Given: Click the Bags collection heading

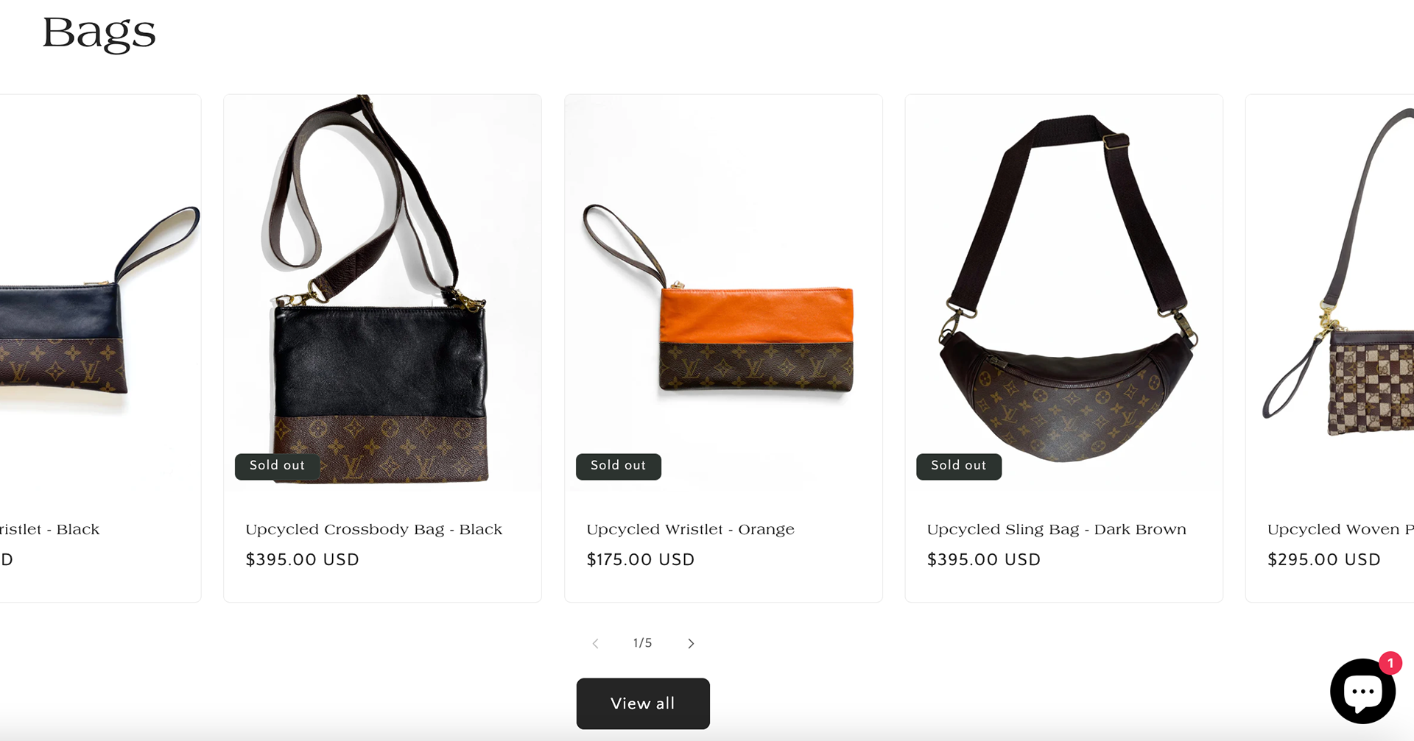Looking at the screenshot, I should (x=99, y=34).
